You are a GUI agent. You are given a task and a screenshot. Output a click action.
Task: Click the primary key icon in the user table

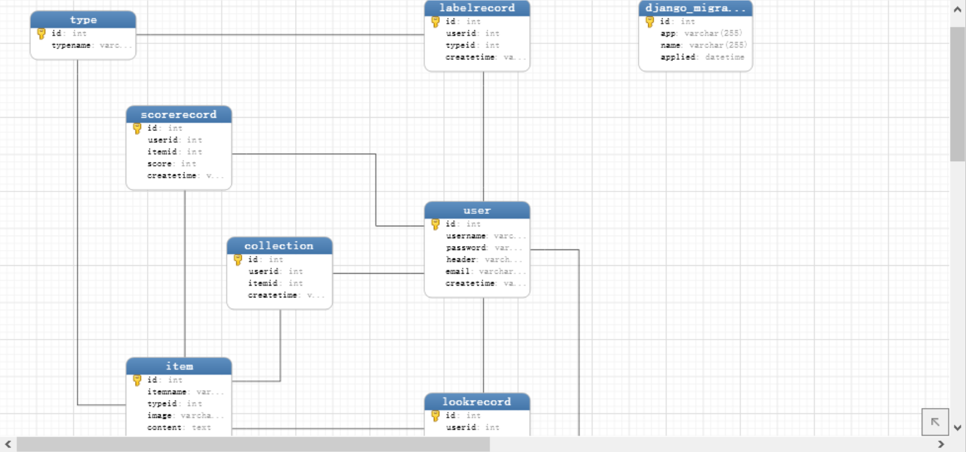click(x=434, y=222)
